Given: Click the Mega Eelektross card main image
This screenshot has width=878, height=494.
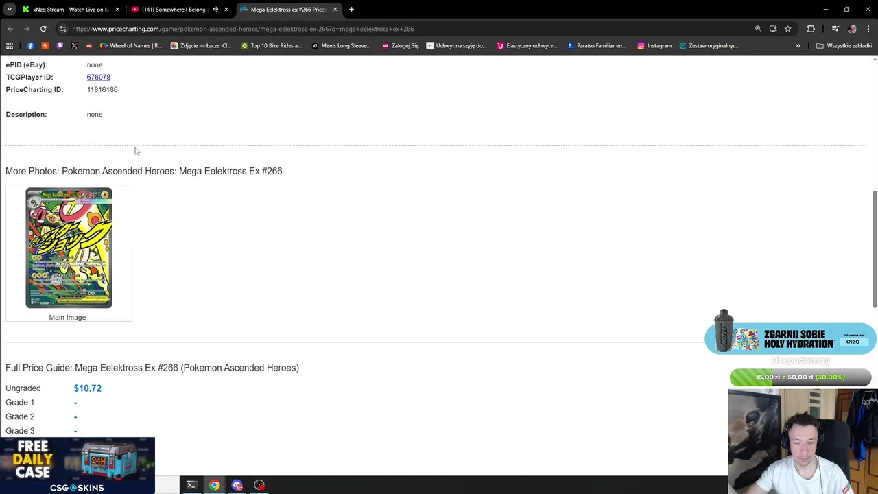Looking at the screenshot, I should [x=69, y=248].
